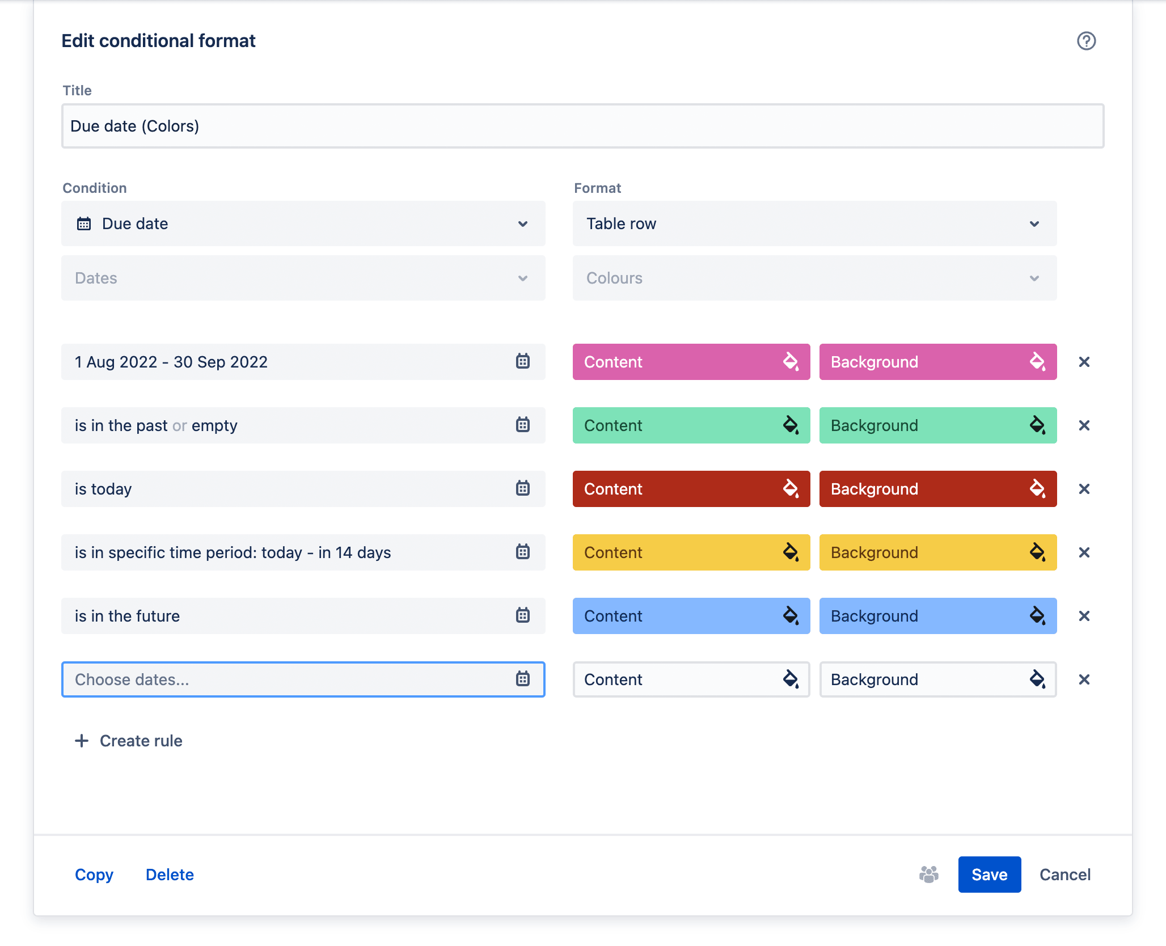
Task: Cancel editing the conditional format
Action: 1065,875
